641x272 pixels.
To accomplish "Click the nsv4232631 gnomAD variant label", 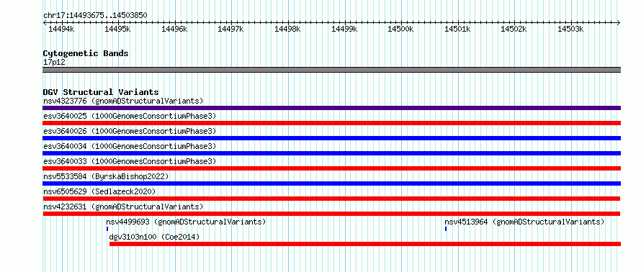I will pos(123,207).
